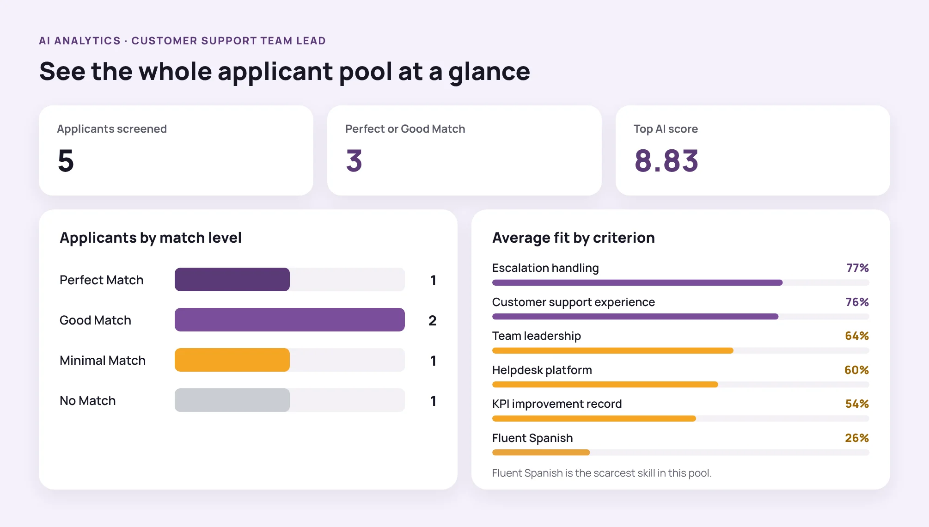Image resolution: width=929 pixels, height=527 pixels.
Task: Click the 77% Escalation handling value
Action: coord(857,268)
